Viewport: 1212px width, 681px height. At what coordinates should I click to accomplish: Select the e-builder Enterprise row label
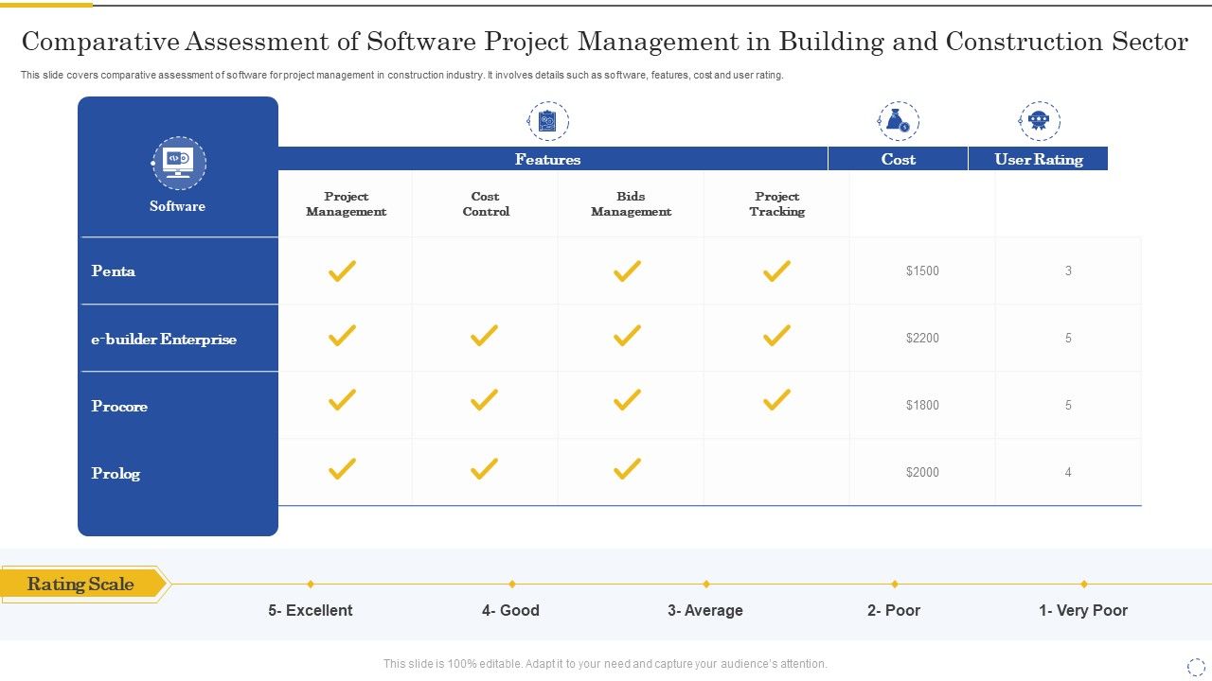pyautogui.click(x=164, y=339)
